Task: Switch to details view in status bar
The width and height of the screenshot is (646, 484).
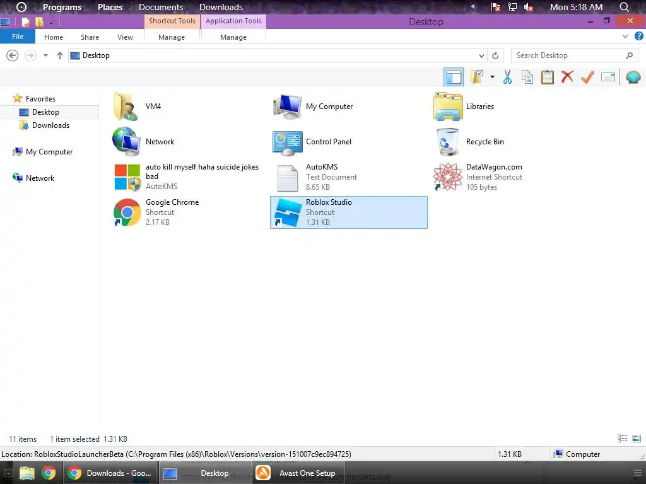Action: pyautogui.click(x=622, y=439)
